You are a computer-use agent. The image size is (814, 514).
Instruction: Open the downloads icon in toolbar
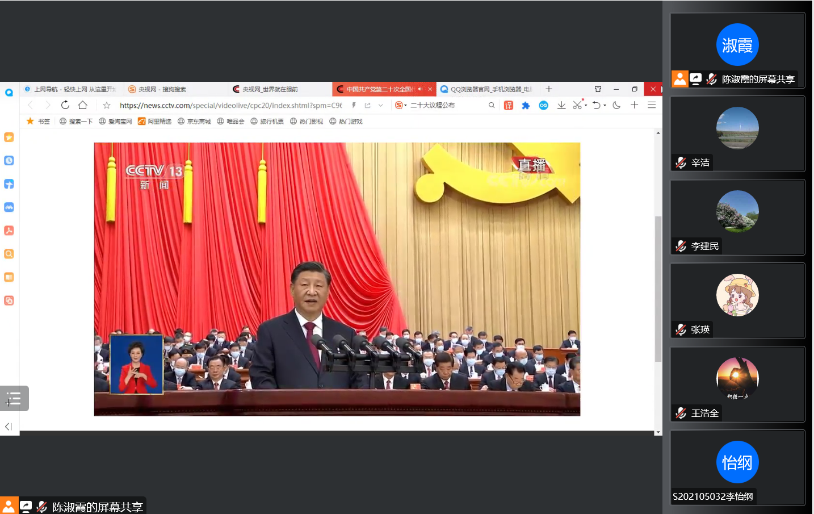(561, 105)
